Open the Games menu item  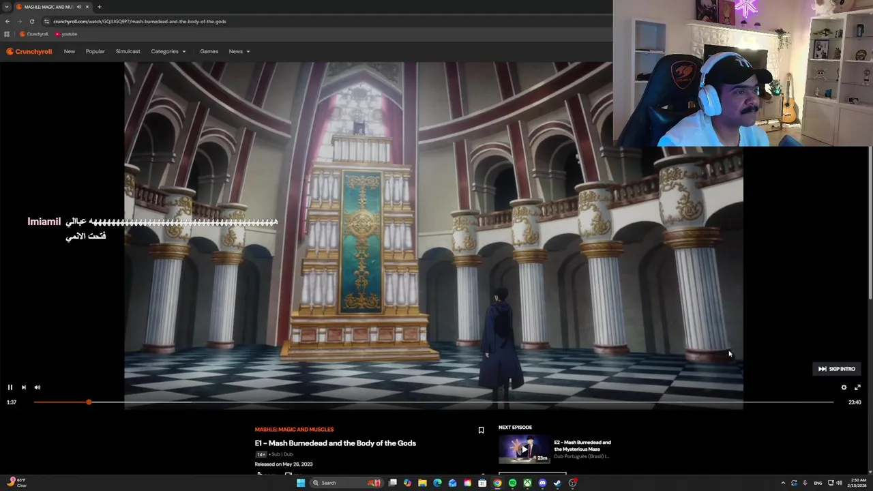[x=209, y=51]
